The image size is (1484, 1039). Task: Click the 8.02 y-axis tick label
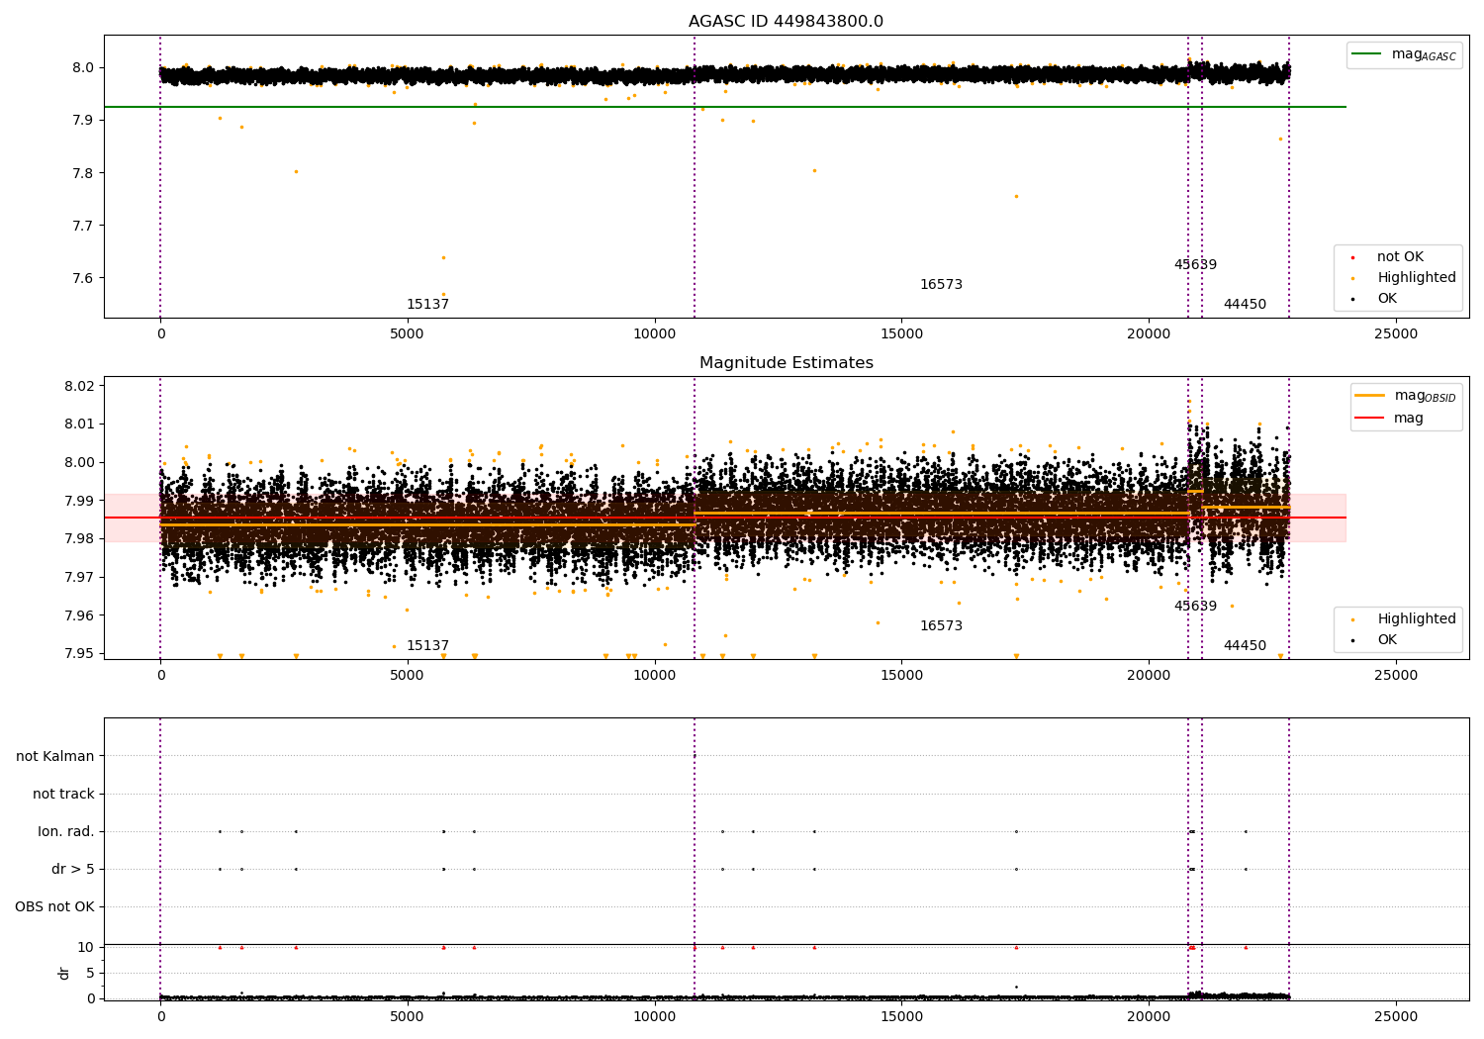pos(78,386)
